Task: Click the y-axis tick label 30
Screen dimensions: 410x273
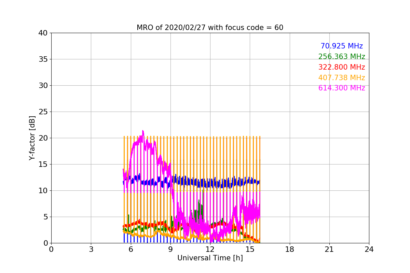Action: pos(43,86)
